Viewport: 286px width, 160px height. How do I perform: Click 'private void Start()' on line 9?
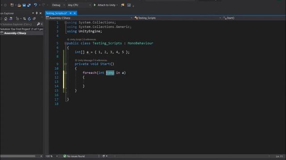(x=94, y=64)
